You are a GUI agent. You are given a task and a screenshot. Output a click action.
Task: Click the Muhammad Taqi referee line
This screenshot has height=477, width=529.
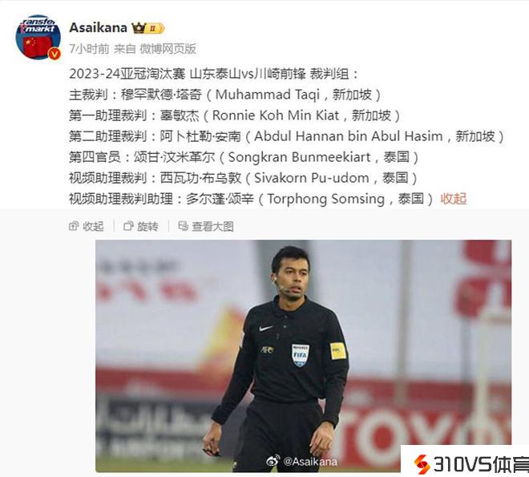[225, 95]
